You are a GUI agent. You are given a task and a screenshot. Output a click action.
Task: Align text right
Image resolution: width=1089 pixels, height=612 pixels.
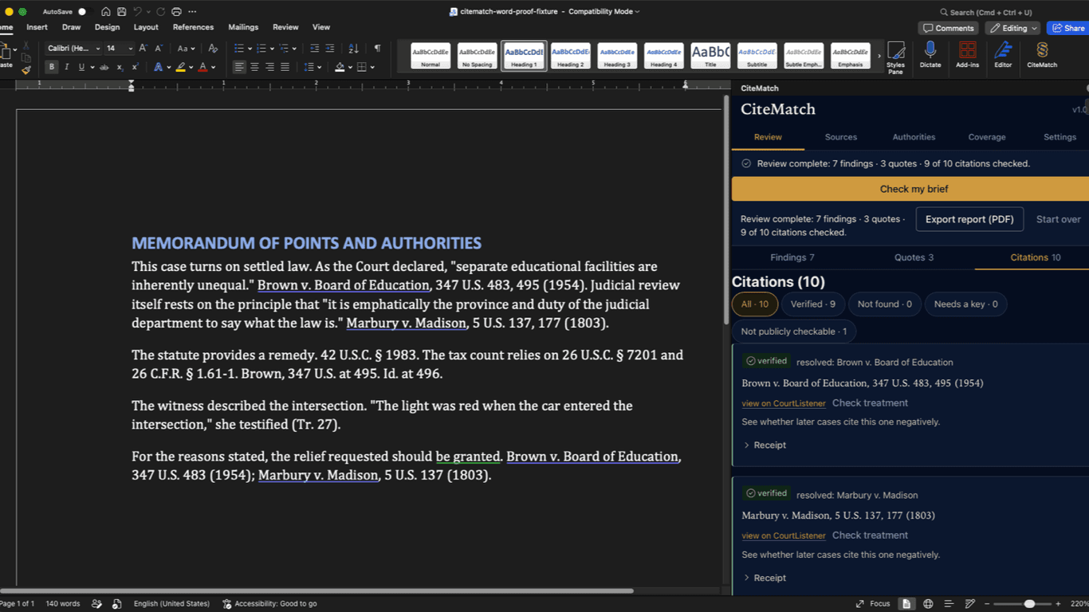[x=269, y=67]
